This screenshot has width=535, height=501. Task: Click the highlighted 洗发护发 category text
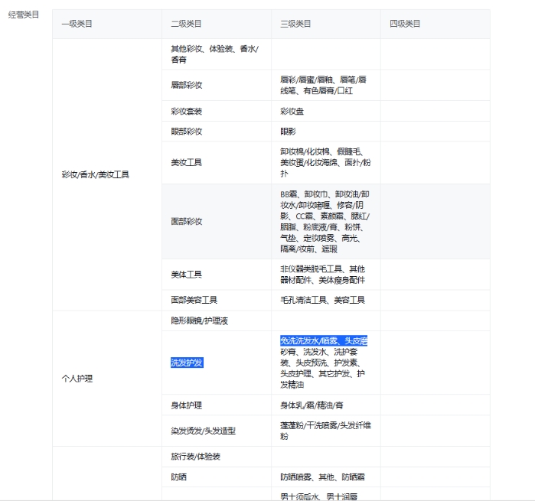[187, 363]
